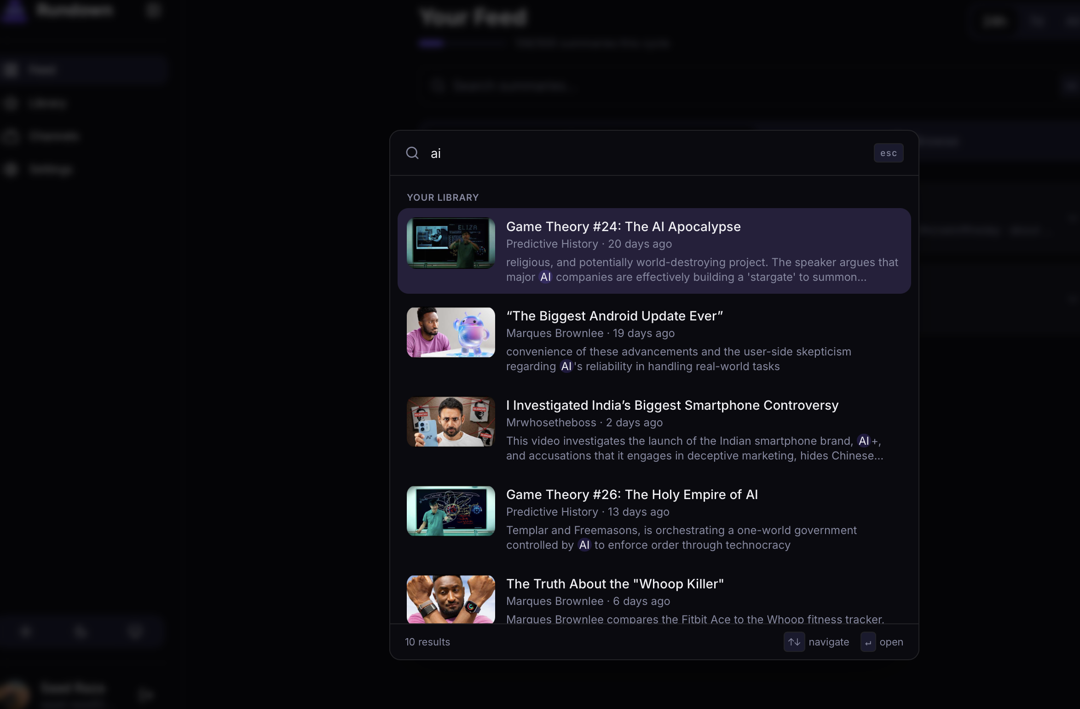
Task: Click 'Predictive History · 13 days ago' text
Action: click(x=587, y=512)
